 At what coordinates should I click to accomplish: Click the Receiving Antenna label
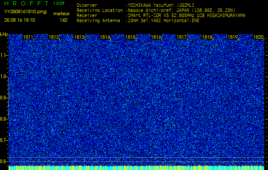coord(98,21)
